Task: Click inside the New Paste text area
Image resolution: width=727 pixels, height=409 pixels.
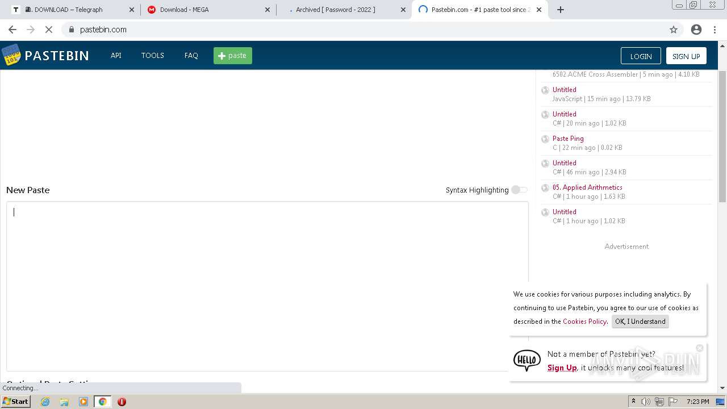Action: [267, 286]
